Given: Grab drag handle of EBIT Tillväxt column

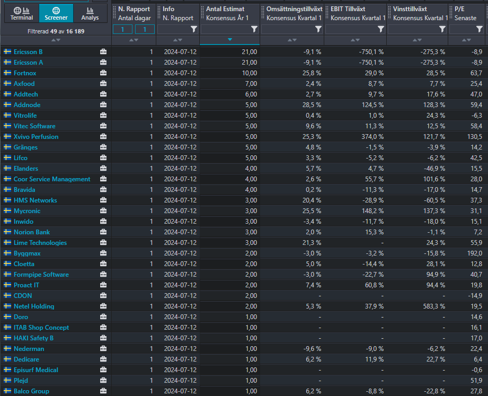Looking at the screenshot, I should point(327,13).
